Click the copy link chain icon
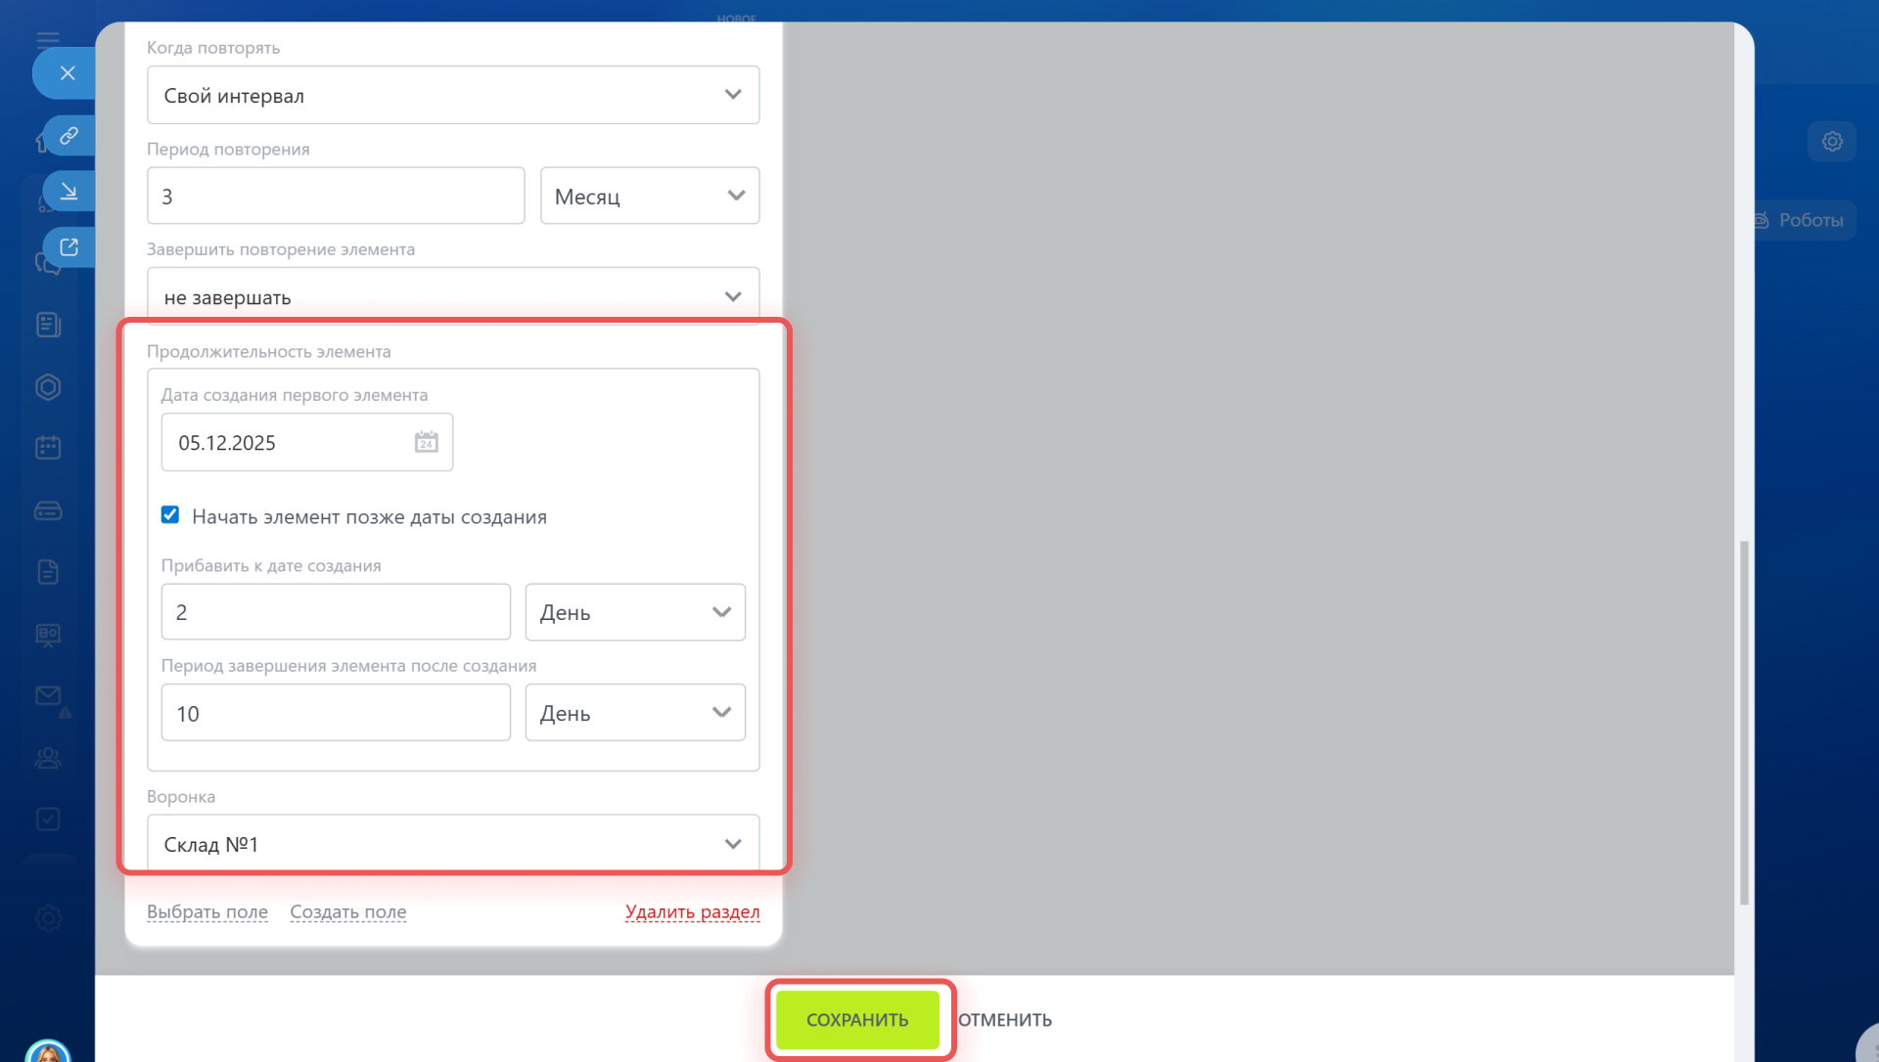Image resolution: width=1879 pixels, height=1062 pixels. click(x=69, y=136)
